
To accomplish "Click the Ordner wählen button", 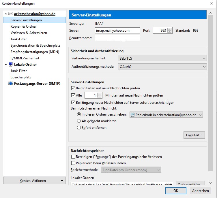I will 190,183.
